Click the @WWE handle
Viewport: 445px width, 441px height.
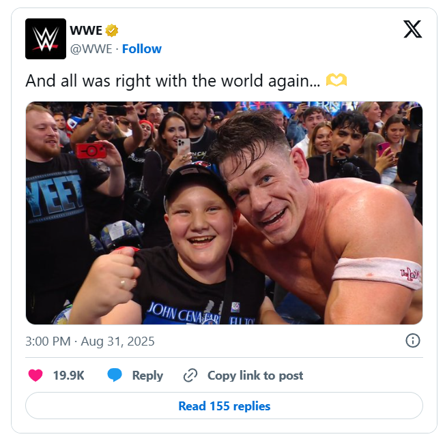(x=91, y=48)
